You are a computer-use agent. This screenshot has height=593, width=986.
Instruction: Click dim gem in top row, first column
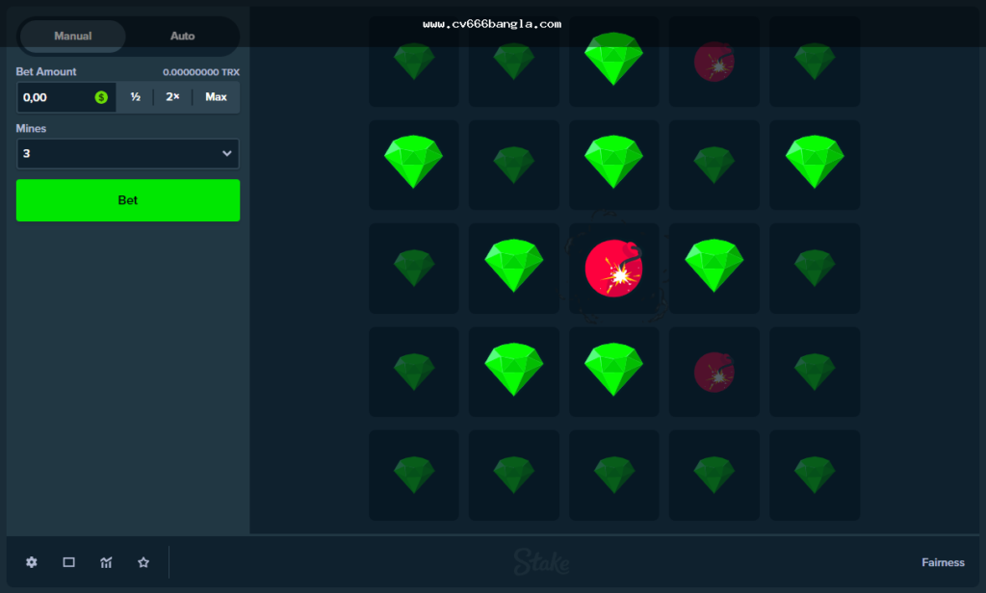(x=414, y=62)
